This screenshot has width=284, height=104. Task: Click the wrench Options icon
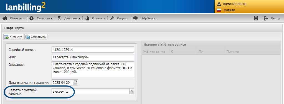click(112, 18)
